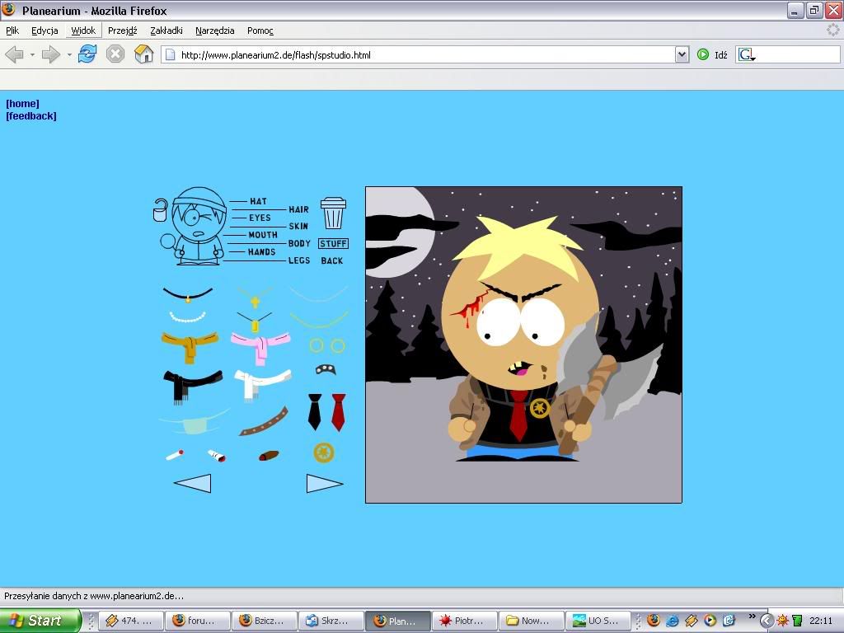Viewport: 844px width, 633px height.
Task: Click the Firefox Home button
Action: 143,54
